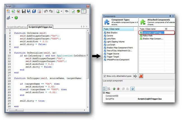This screenshot has height=120, width=182.
Task: Validate script with the green checkmark icon
Action: pos(73,11)
